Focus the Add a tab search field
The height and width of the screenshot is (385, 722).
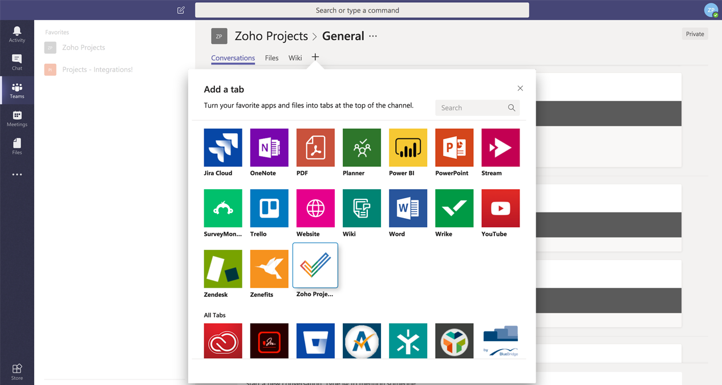point(477,108)
